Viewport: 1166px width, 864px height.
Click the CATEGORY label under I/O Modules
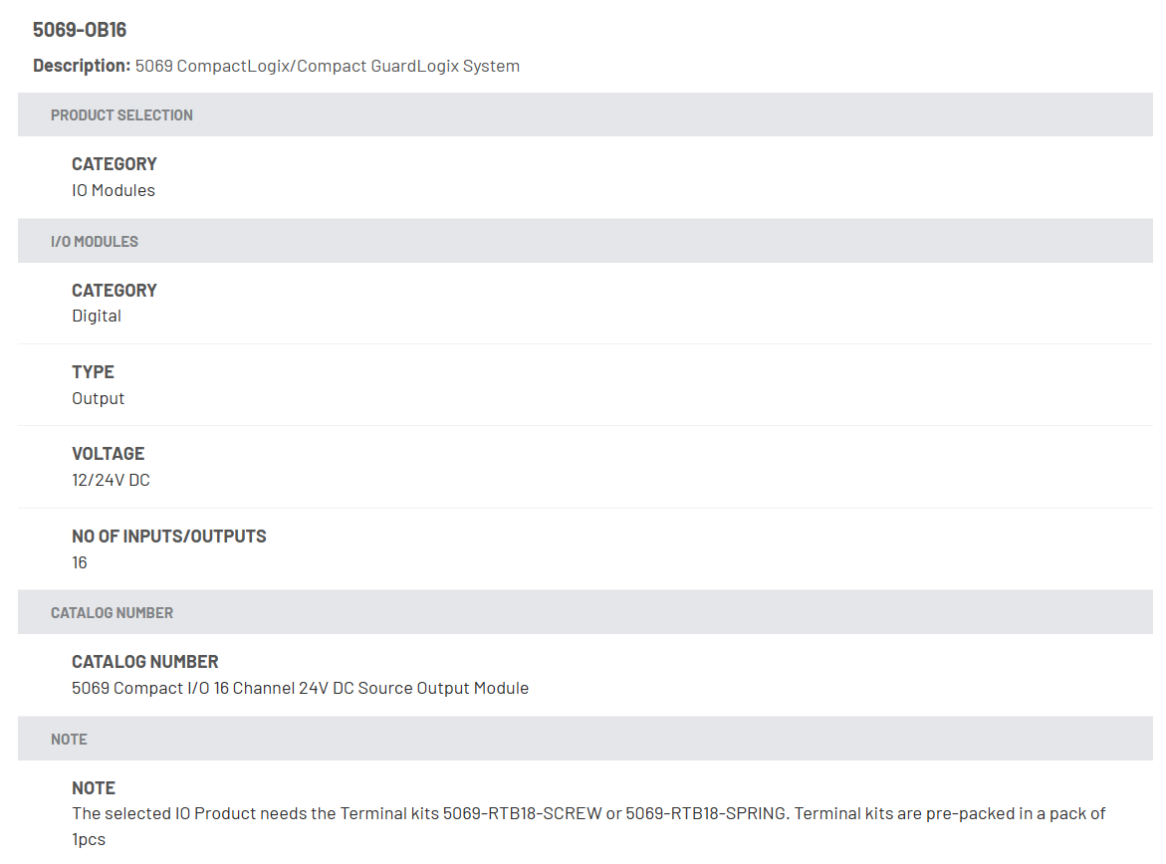click(115, 290)
